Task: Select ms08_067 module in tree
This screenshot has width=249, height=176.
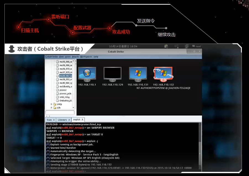Action: (65, 76)
